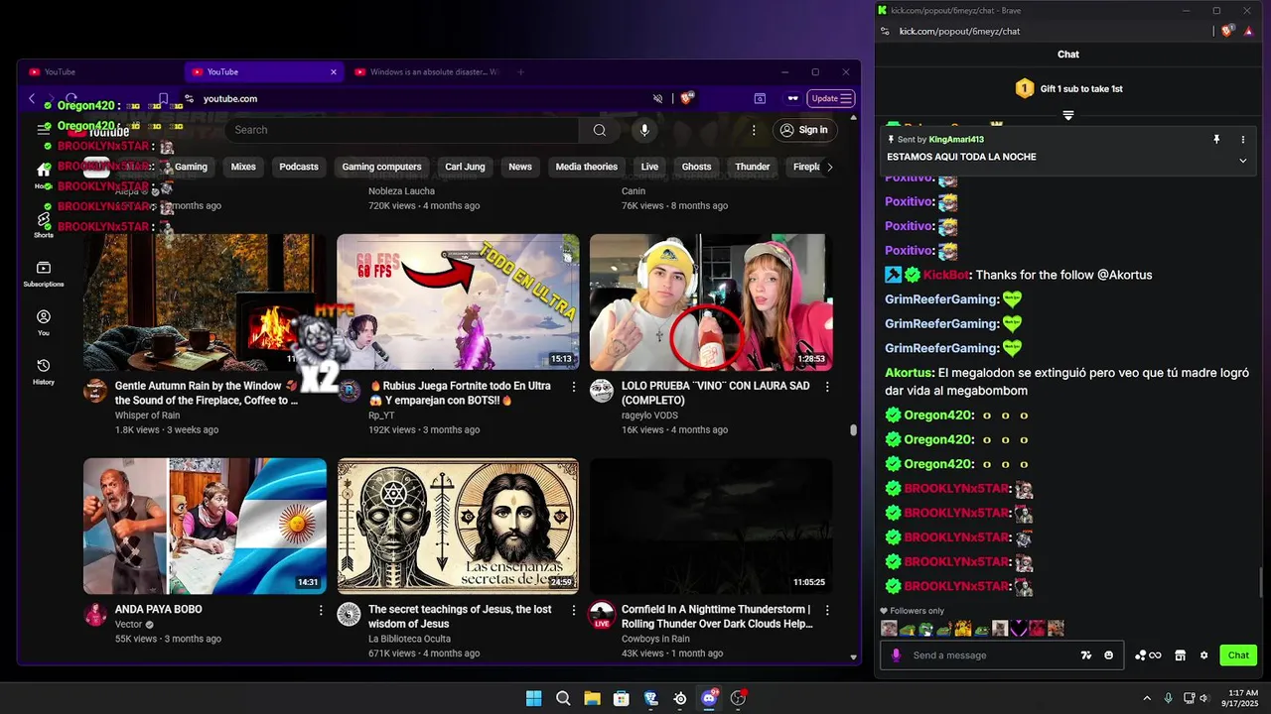
Task: Select the Ghosts chip
Action: click(x=697, y=167)
